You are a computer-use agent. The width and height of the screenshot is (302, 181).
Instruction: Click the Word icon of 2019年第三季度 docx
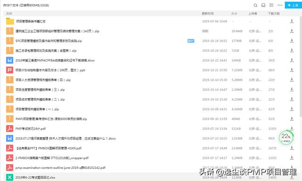9,60
